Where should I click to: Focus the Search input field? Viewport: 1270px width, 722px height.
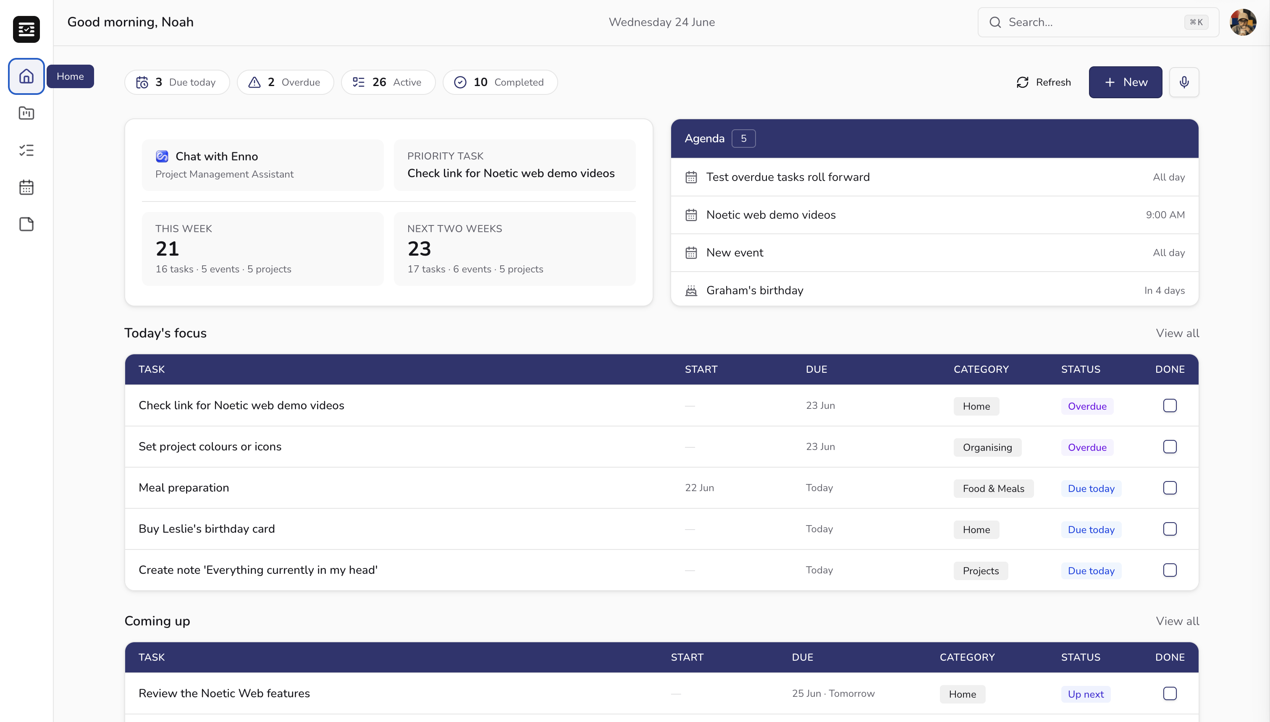[x=1098, y=22]
